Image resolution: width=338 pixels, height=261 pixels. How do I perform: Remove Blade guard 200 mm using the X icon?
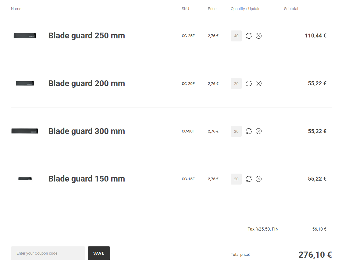[x=258, y=83]
